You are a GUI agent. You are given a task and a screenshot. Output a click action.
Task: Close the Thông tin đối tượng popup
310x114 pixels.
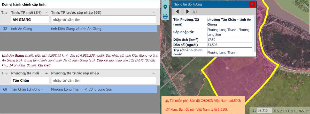click(252, 4)
